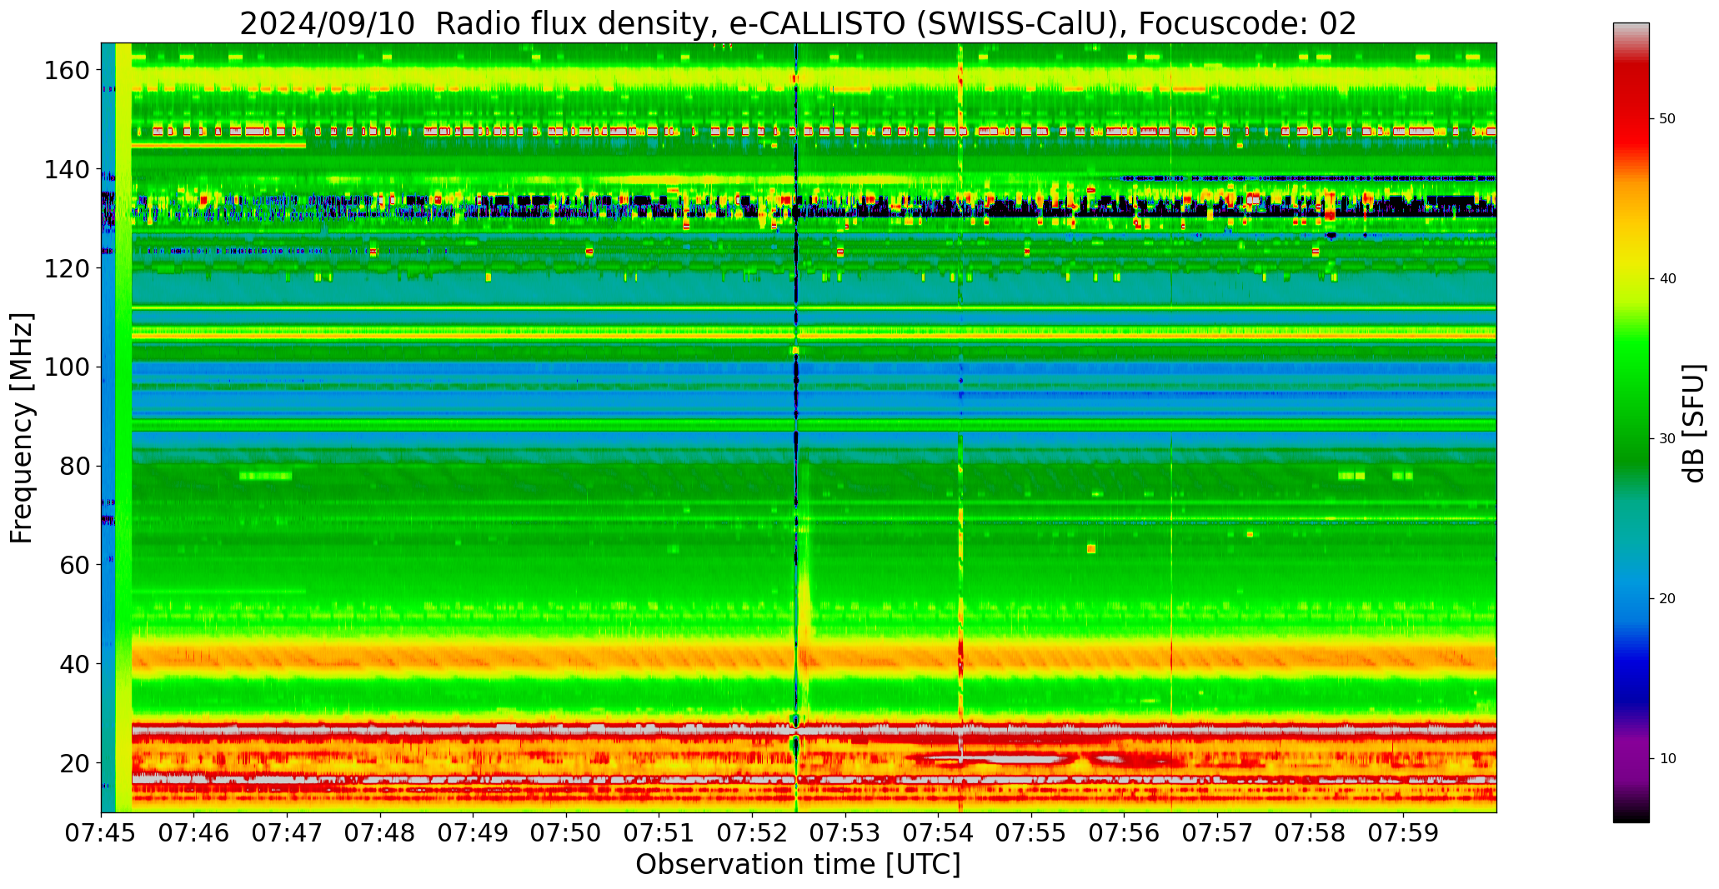
Task: Click the colorbar tick label 50
Action: click(x=1667, y=119)
